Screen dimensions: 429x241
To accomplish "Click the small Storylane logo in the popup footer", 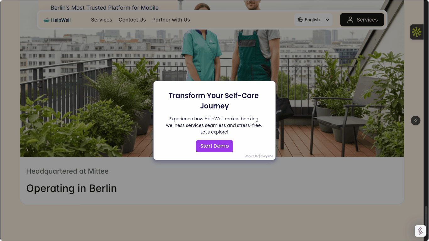I will 259,156.
